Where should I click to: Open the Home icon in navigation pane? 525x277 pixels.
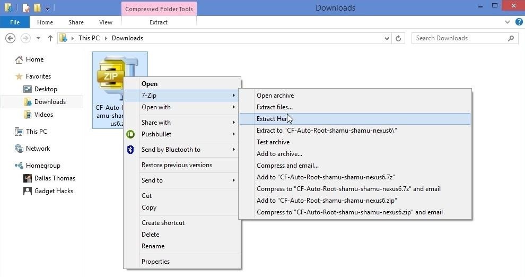(19, 59)
